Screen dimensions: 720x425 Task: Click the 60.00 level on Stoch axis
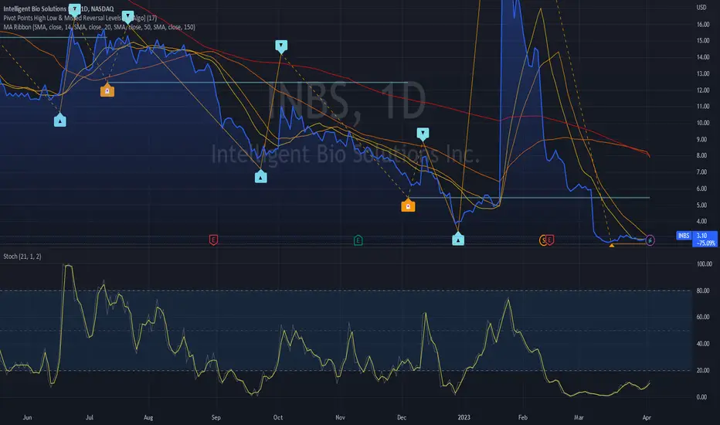(703, 317)
